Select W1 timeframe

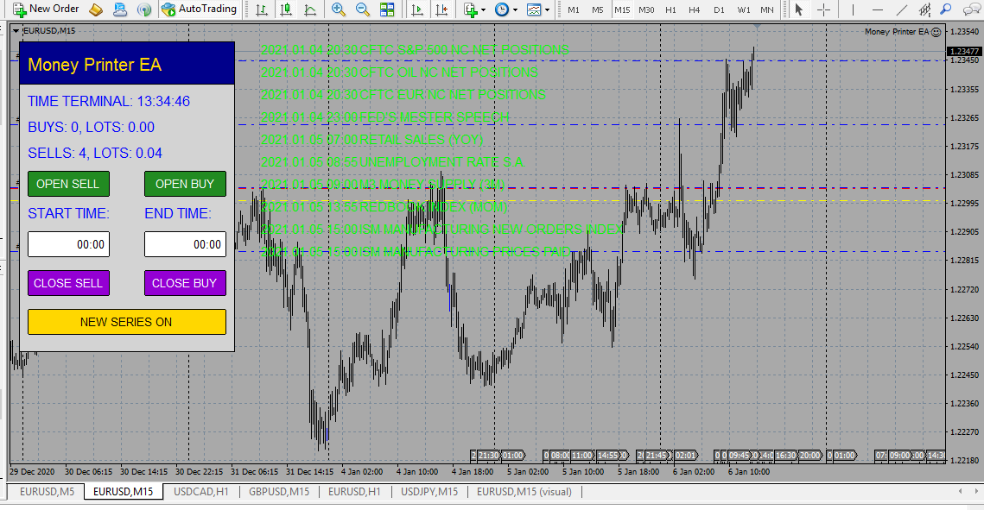click(x=744, y=10)
